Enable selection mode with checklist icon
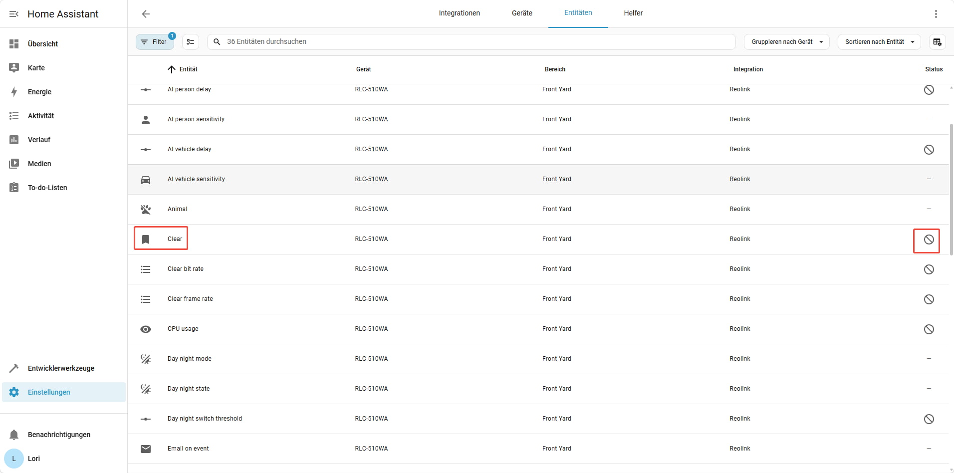Image resolution: width=954 pixels, height=473 pixels. click(191, 42)
